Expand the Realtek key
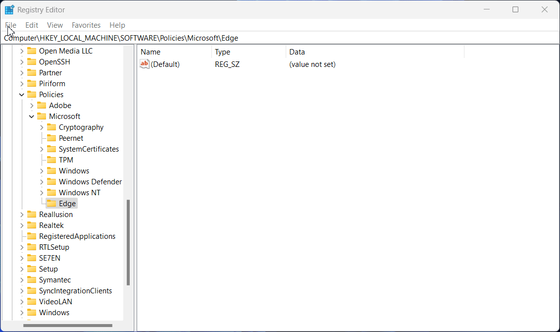Image resolution: width=560 pixels, height=332 pixels. click(x=22, y=225)
